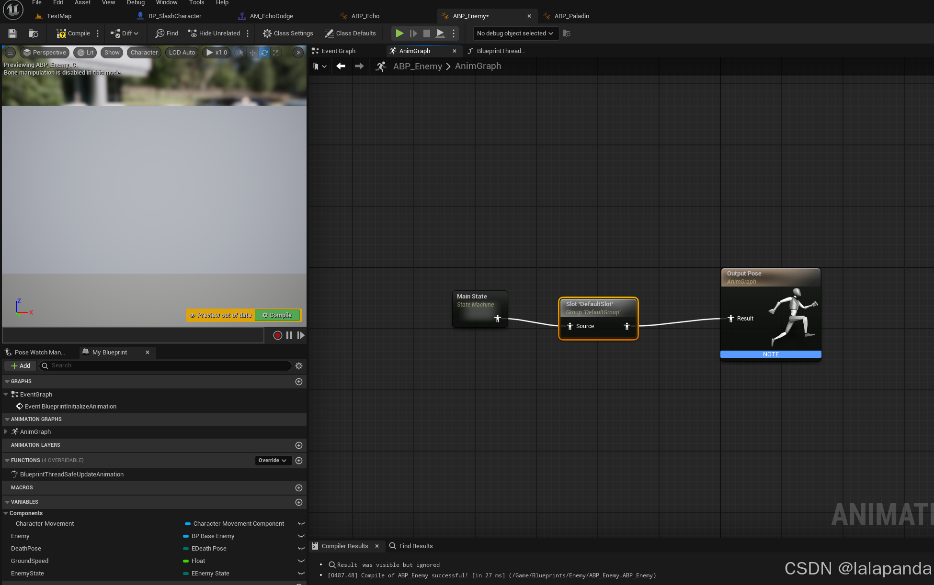Click the viewport hamburger options menu
The width and height of the screenshot is (934, 585).
tap(10, 53)
